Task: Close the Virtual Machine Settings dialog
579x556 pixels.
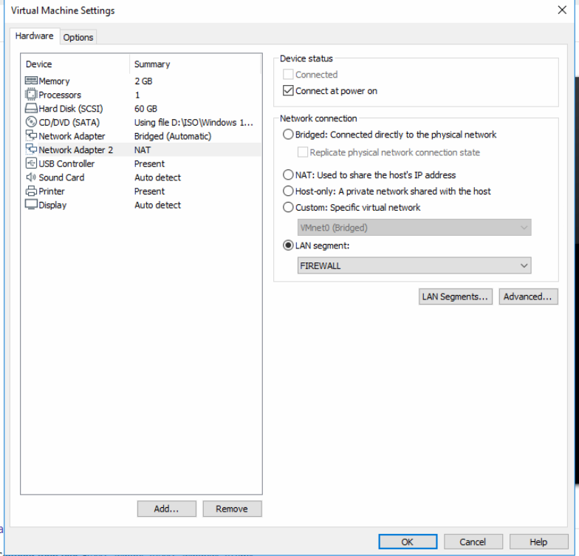Action: click(x=562, y=10)
